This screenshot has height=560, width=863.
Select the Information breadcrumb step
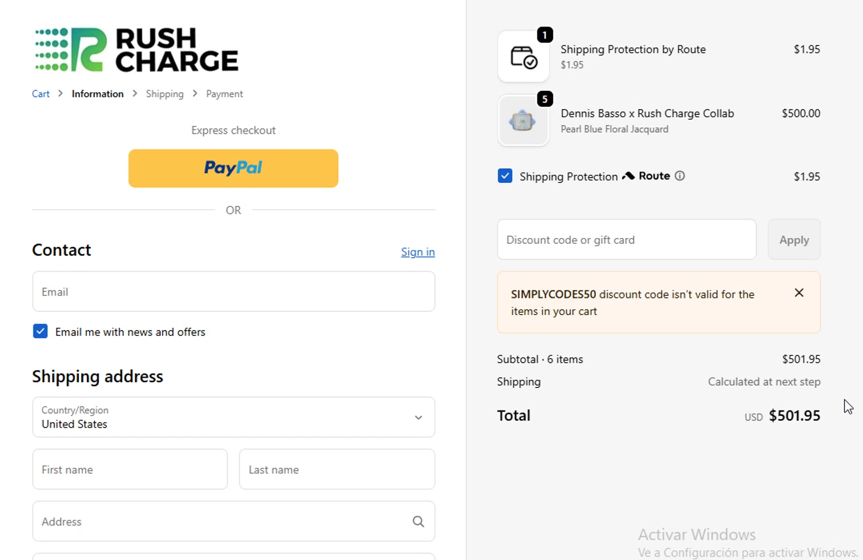[98, 94]
